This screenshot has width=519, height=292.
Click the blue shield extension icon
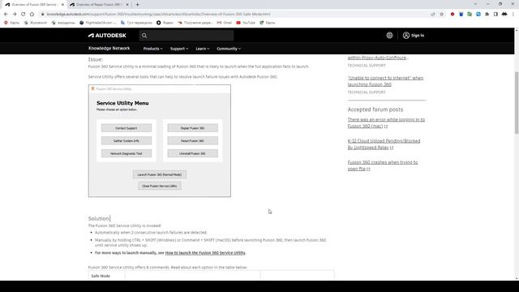pyautogui.click(x=461, y=15)
